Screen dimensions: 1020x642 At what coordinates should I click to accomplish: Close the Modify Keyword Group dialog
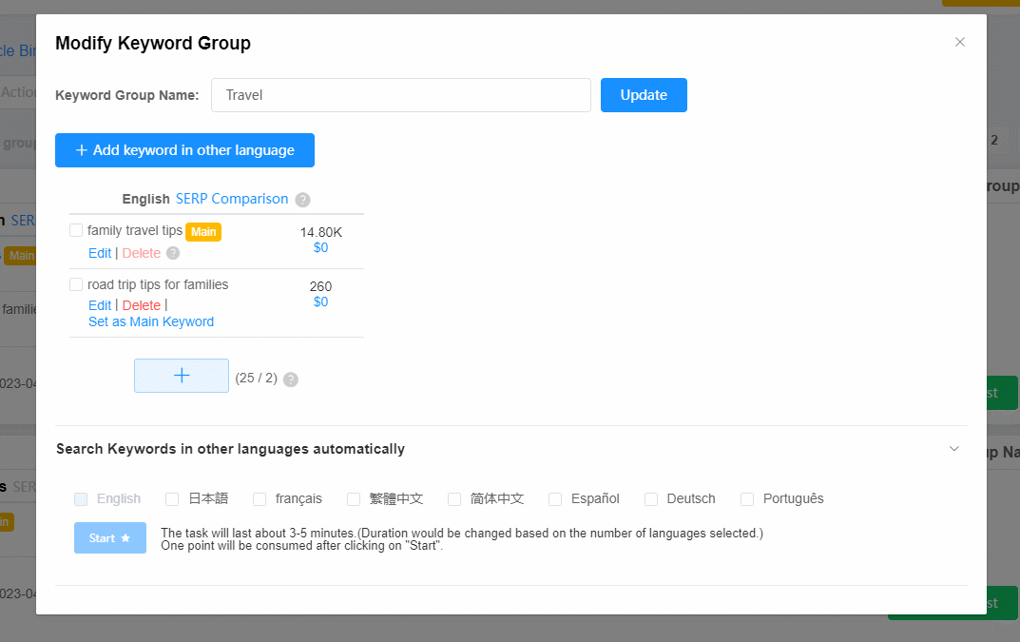click(960, 42)
